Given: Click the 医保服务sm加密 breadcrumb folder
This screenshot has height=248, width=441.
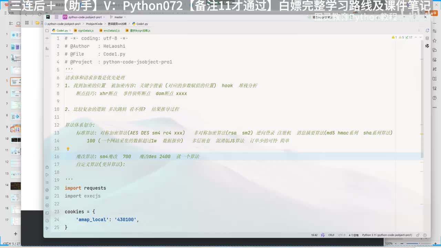Looking at the screenshot, I should point(117,24).
